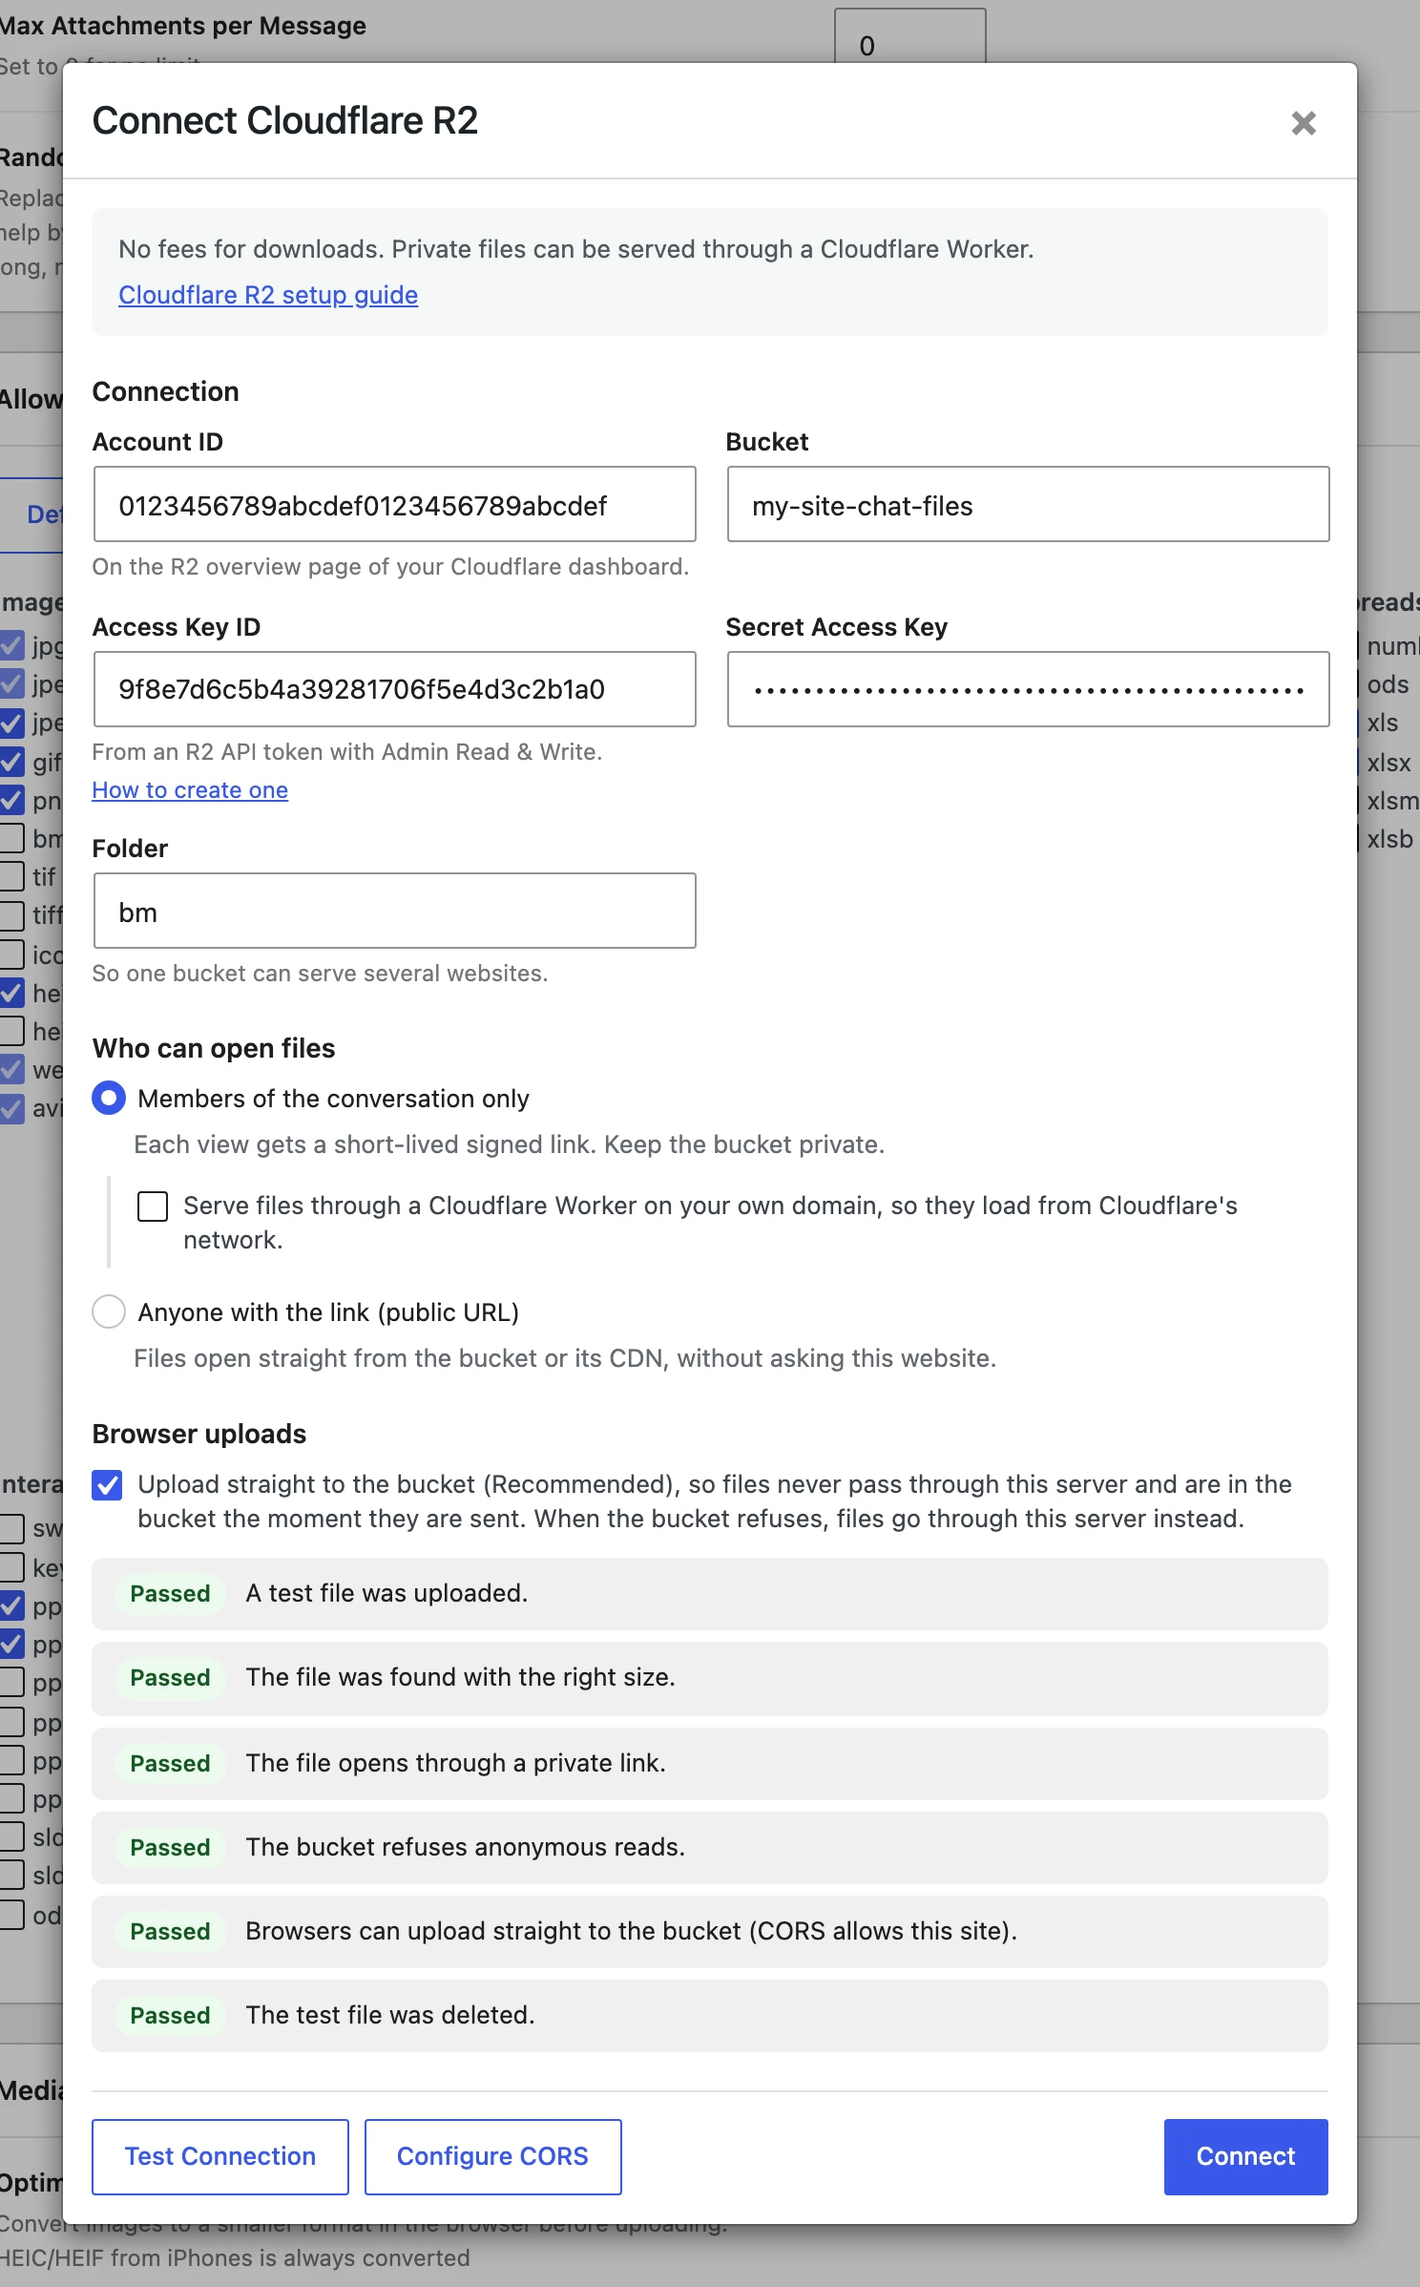The width and height of the screenshot is (1420, 2287).
Task: Click 'So one bucket can serve several websites.'
Action: tap(320, 974)
